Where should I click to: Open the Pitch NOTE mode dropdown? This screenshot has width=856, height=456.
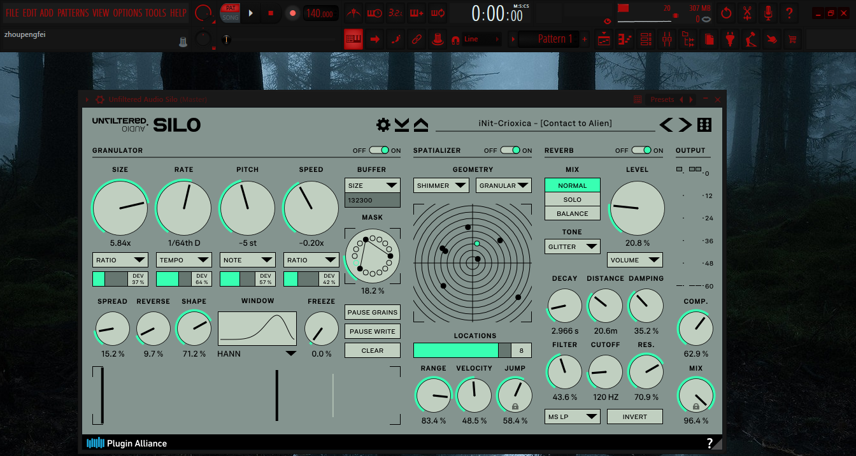point(248,260)
